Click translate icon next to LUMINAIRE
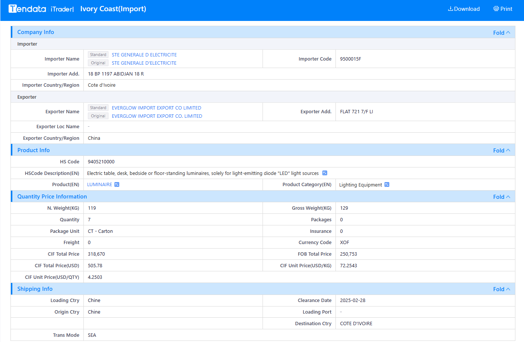Screen dimensions: 524x342 click(117, 185)
